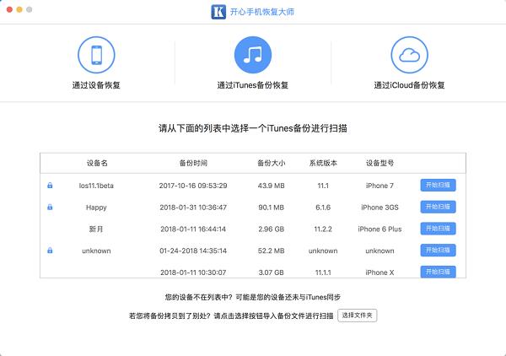The image size is (506, 356).
Task: Click the iCloud cloud recovery icon
Action: [409, 56]
